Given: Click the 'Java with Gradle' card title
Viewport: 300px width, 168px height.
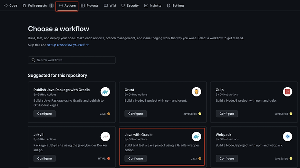Looking at the screenshot, I should pos(138,134).
